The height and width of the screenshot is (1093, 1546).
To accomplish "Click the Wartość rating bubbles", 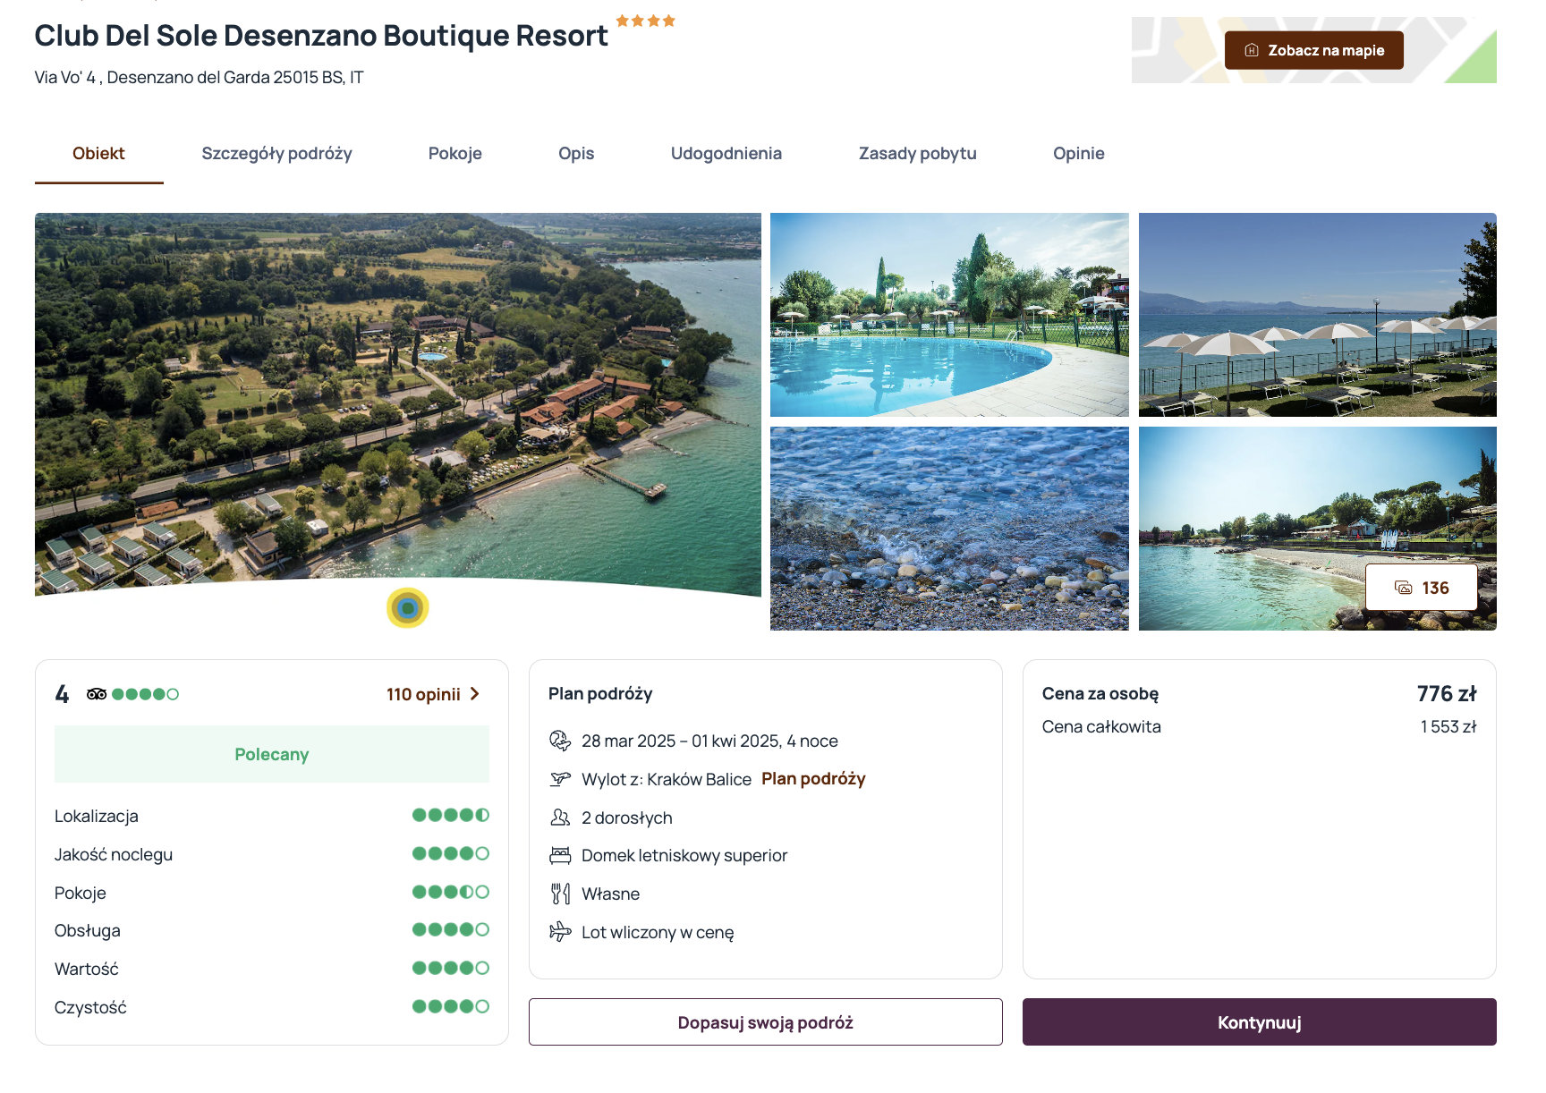I will point(450,968).
